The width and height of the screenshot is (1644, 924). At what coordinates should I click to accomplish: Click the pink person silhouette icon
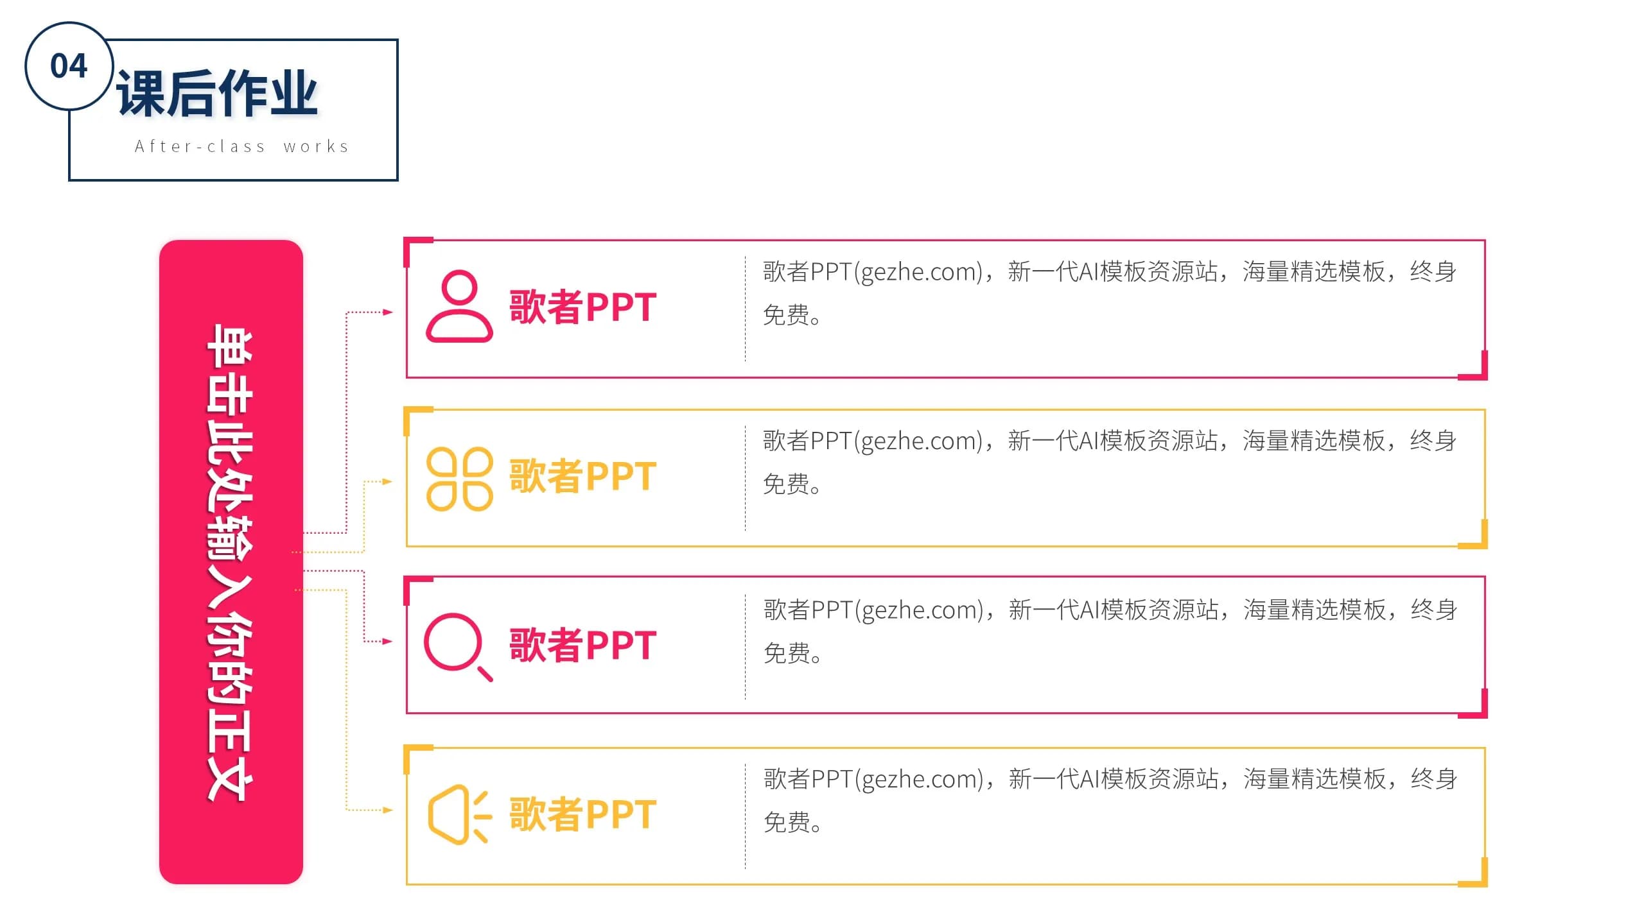(x=459, y=306)
